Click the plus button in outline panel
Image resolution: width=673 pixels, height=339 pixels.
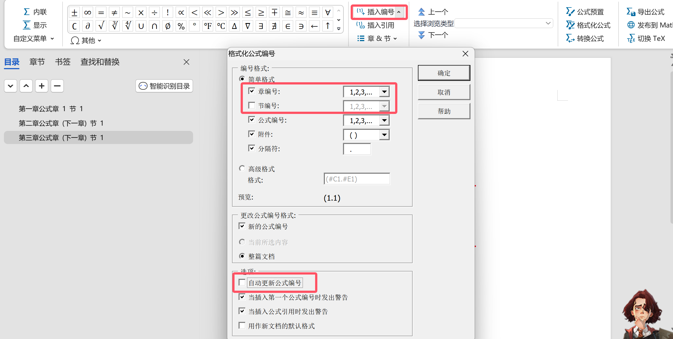42,86
